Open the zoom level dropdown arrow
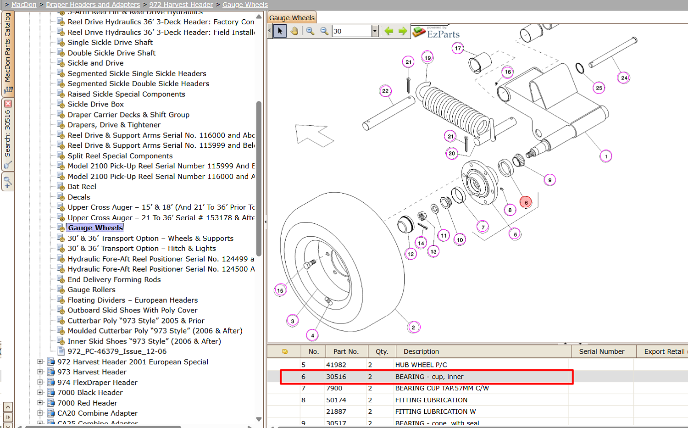688x428 pixels. [375, 31]
